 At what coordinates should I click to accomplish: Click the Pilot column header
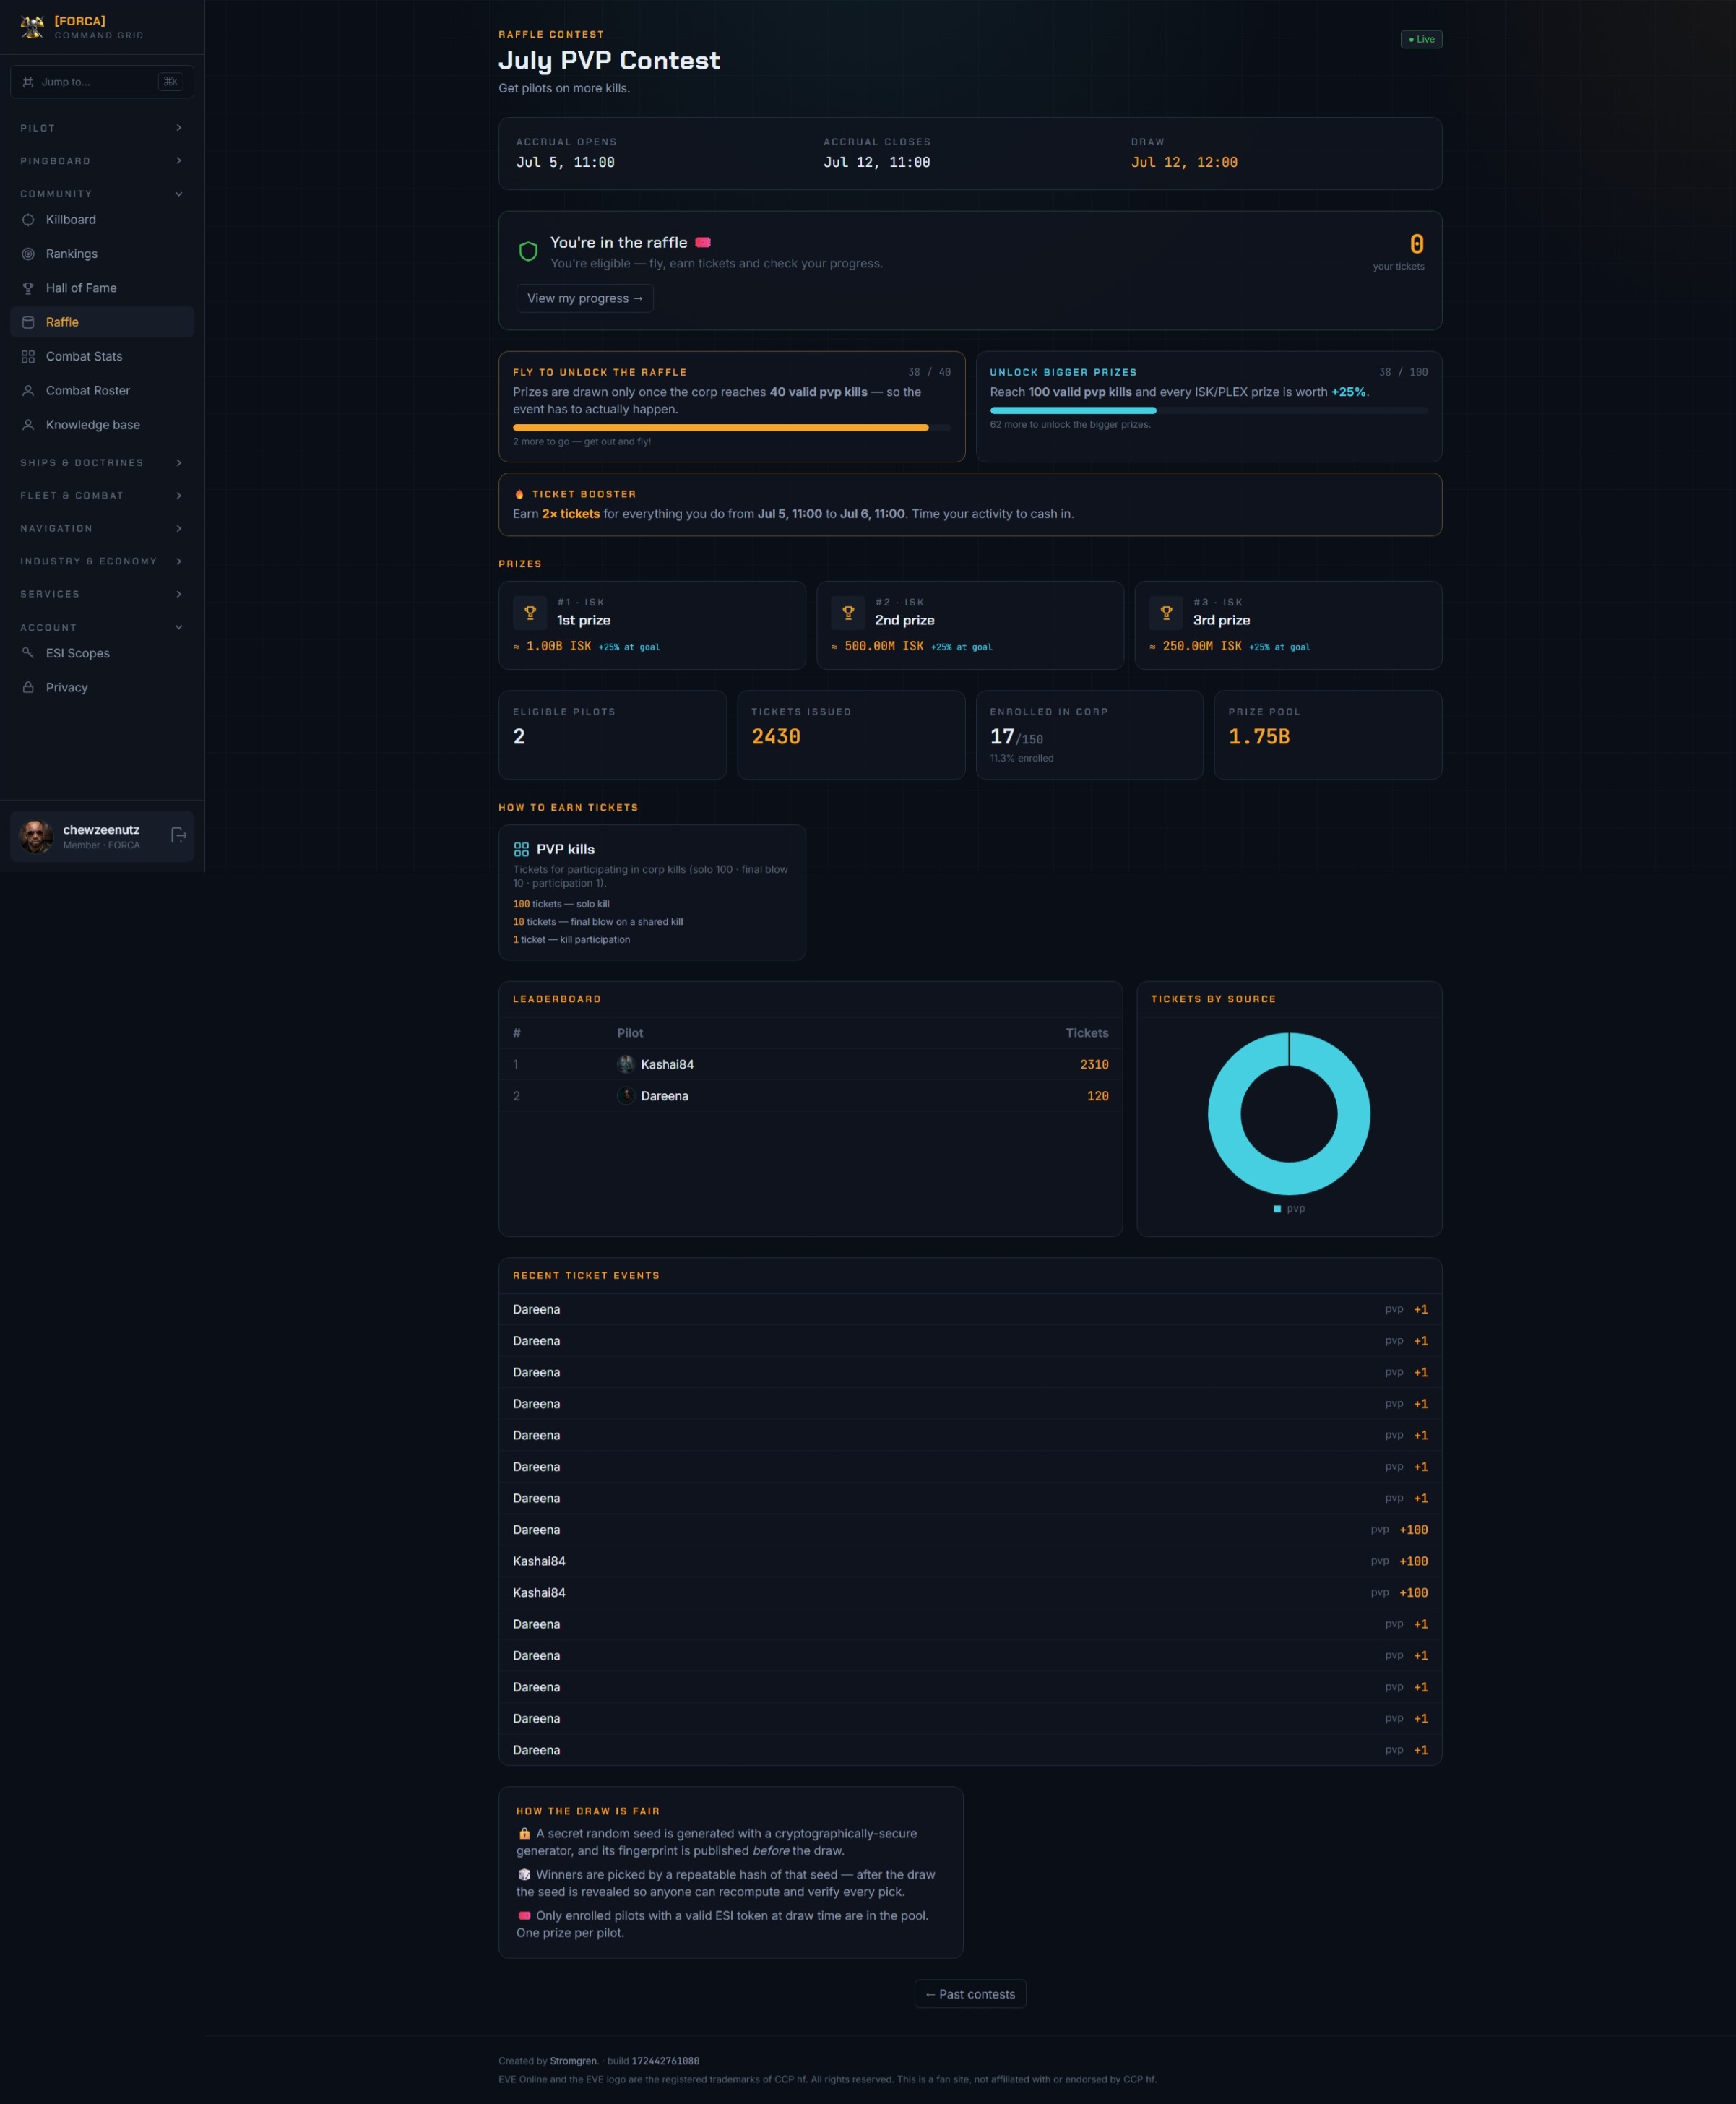pos(630,1033)
